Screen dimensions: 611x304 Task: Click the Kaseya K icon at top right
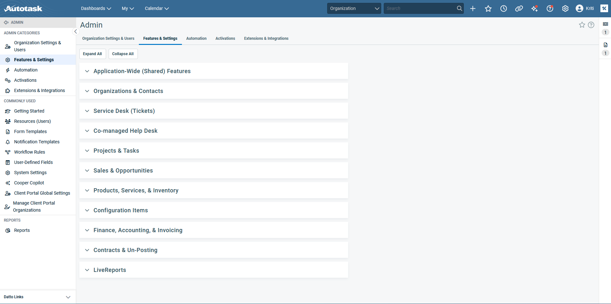604,8
